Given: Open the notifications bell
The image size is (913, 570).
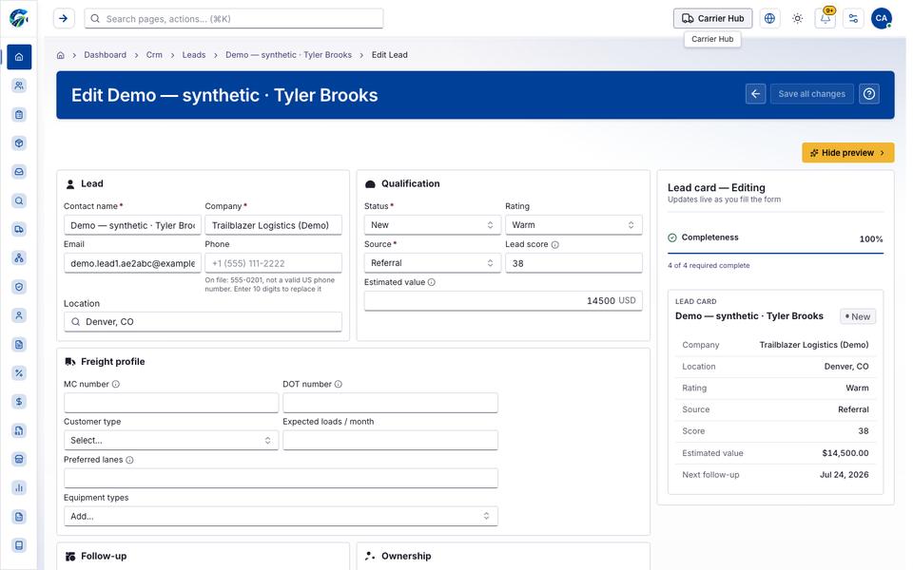Looking at the screenshot, I should 826,18.
